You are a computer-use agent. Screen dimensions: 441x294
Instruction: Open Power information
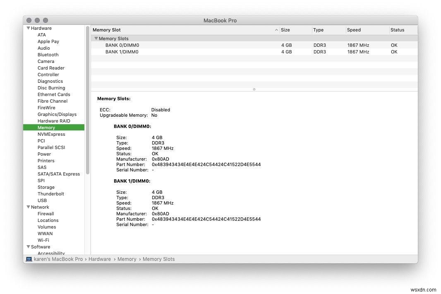[x=44, y=154]
